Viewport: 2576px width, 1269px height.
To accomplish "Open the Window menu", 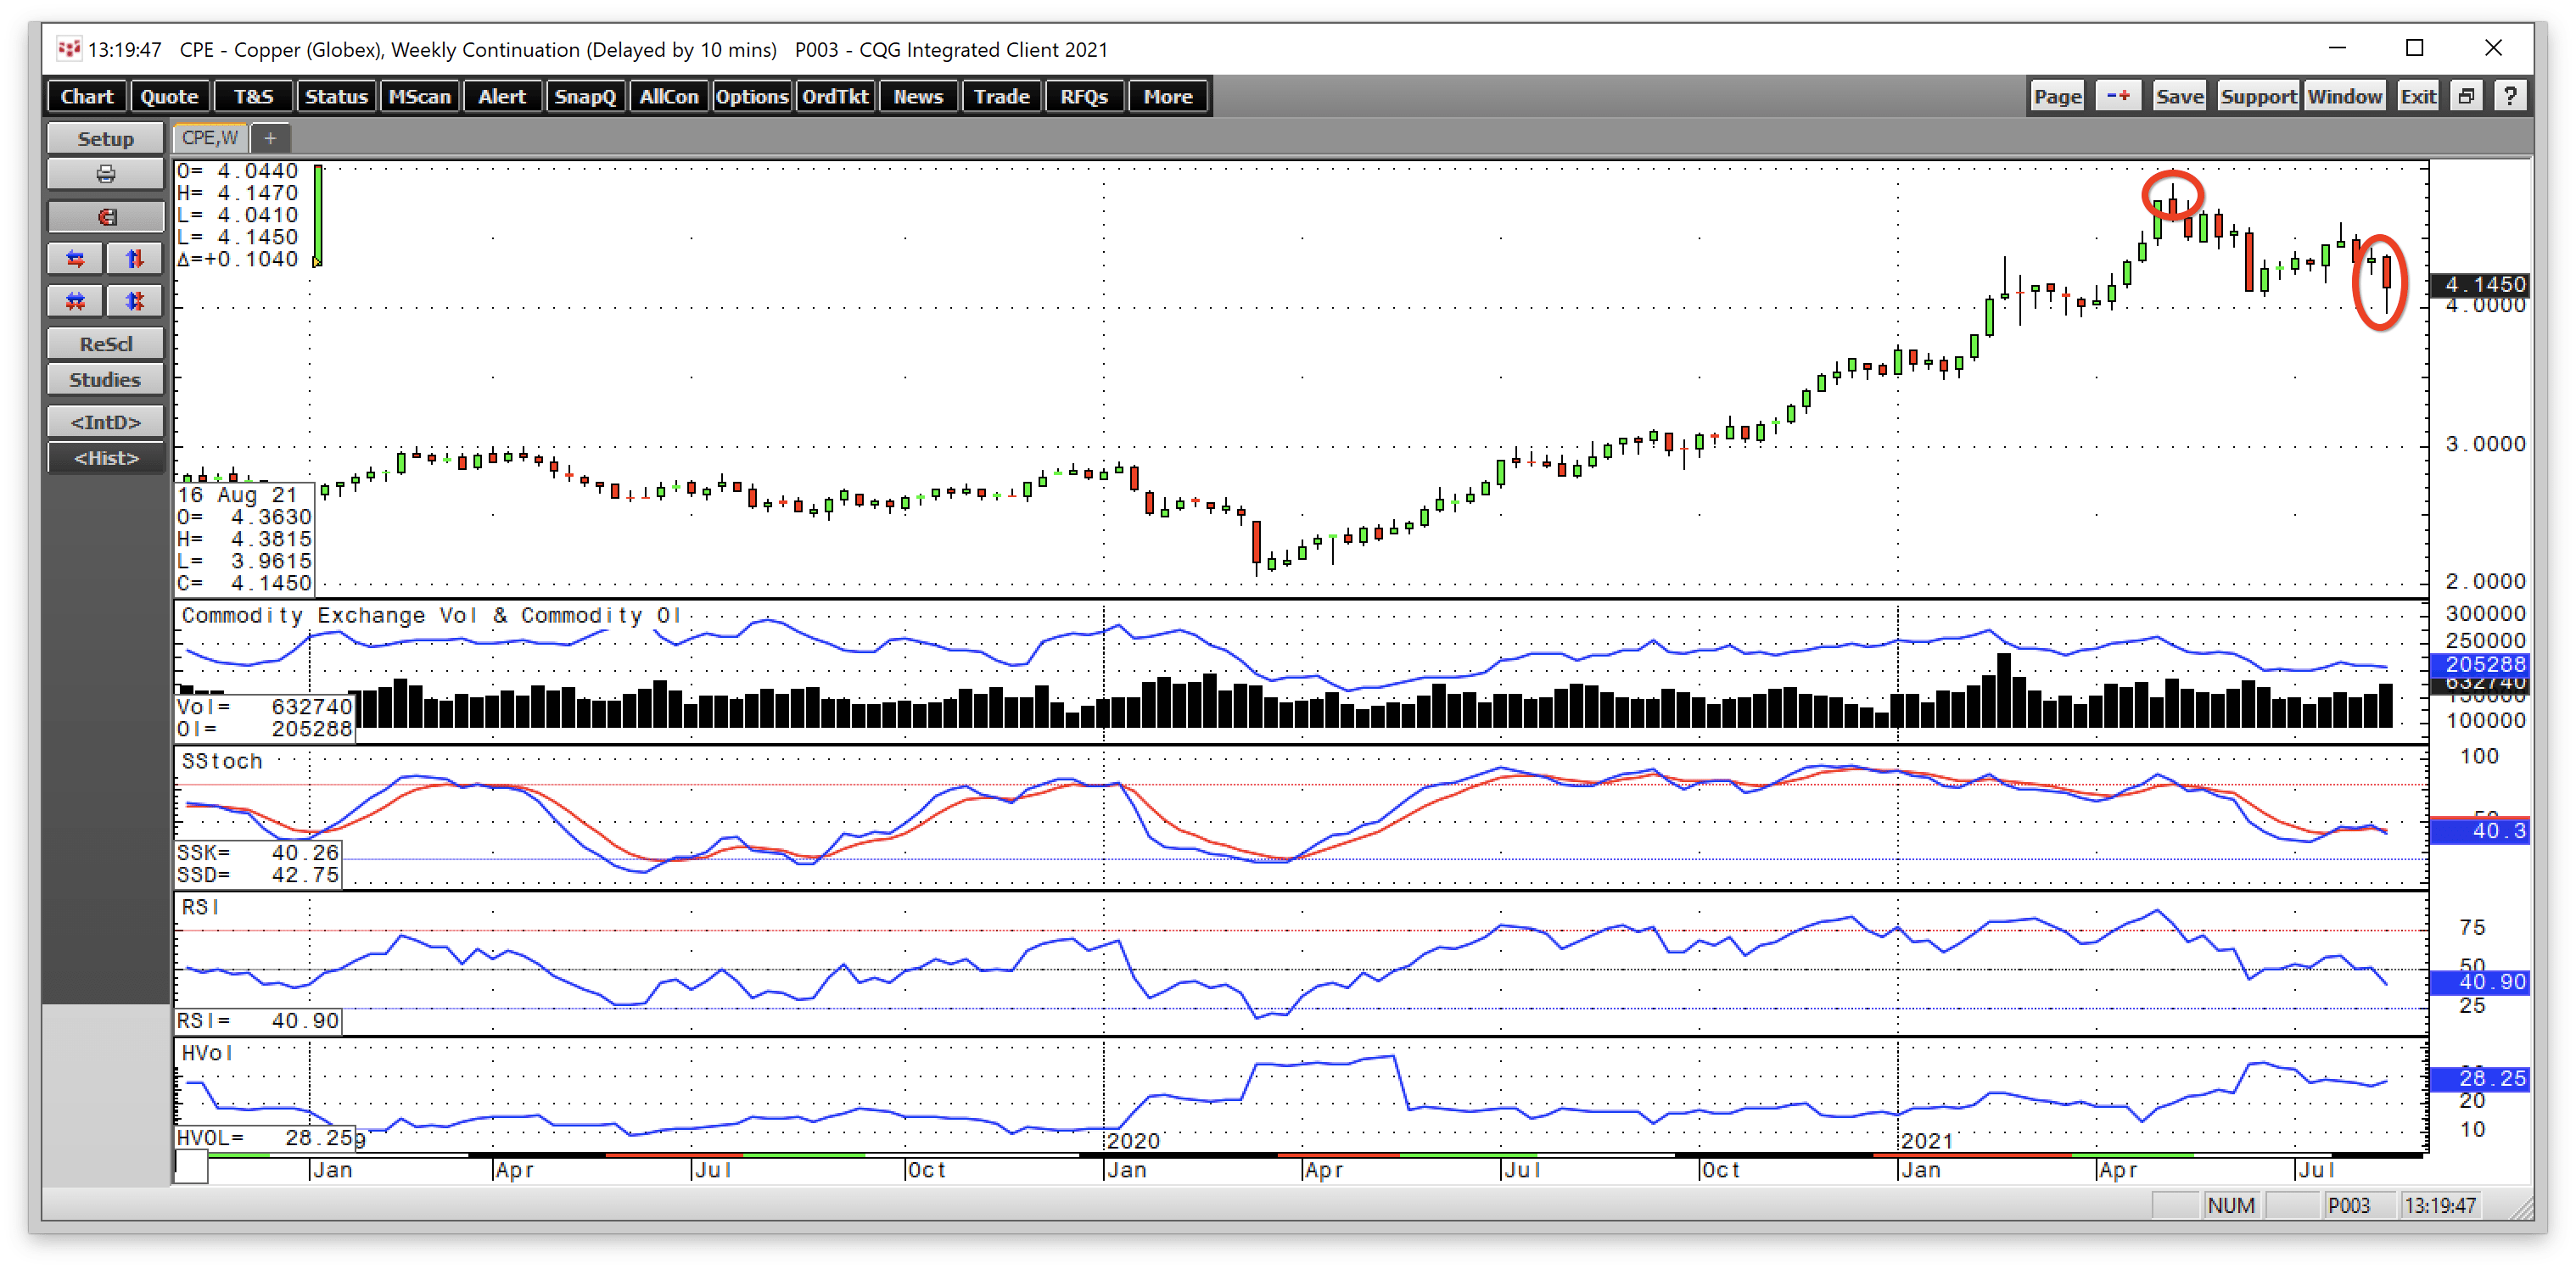I will (2346, 96).
